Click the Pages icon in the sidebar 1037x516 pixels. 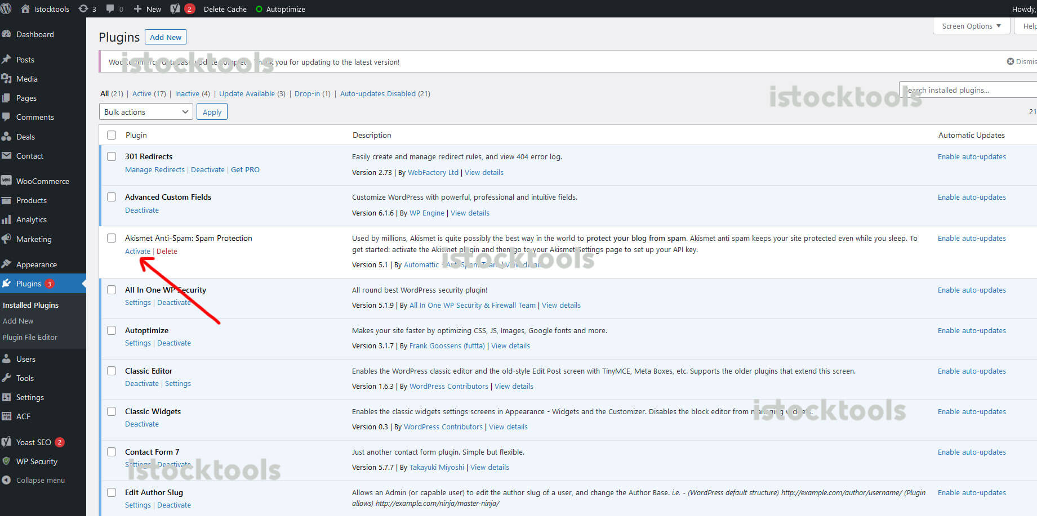point(6,98)
